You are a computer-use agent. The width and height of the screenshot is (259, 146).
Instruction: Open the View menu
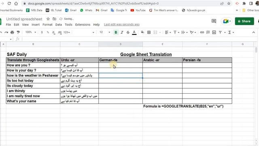point(25,25)
